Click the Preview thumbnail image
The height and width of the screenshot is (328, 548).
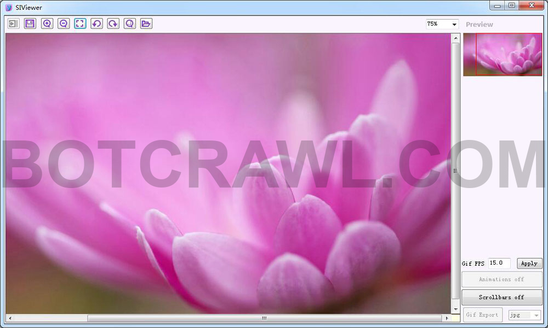point(502,55)
